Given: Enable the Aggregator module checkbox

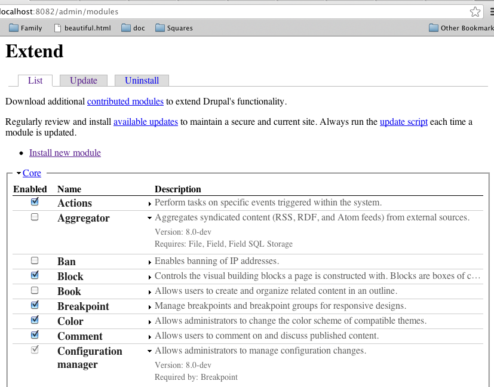Looking at the screenshot, I should [34, 218].
